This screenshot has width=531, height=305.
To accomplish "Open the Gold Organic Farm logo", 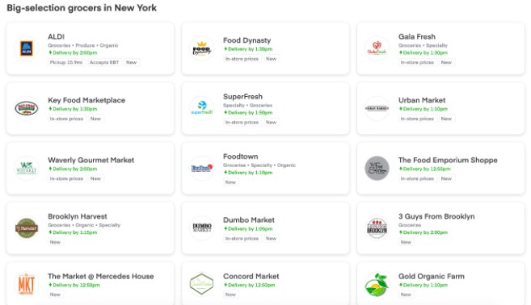I will (377, 284).
